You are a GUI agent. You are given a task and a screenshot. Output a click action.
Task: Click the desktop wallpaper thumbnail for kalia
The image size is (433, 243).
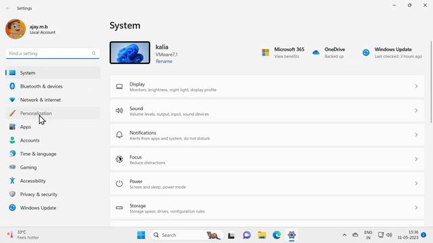click(130, 53)
